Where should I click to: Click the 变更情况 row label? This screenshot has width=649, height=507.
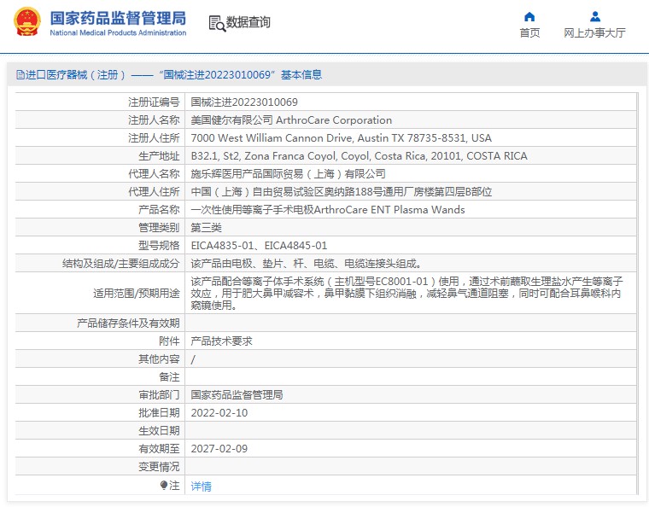point(159,467)
